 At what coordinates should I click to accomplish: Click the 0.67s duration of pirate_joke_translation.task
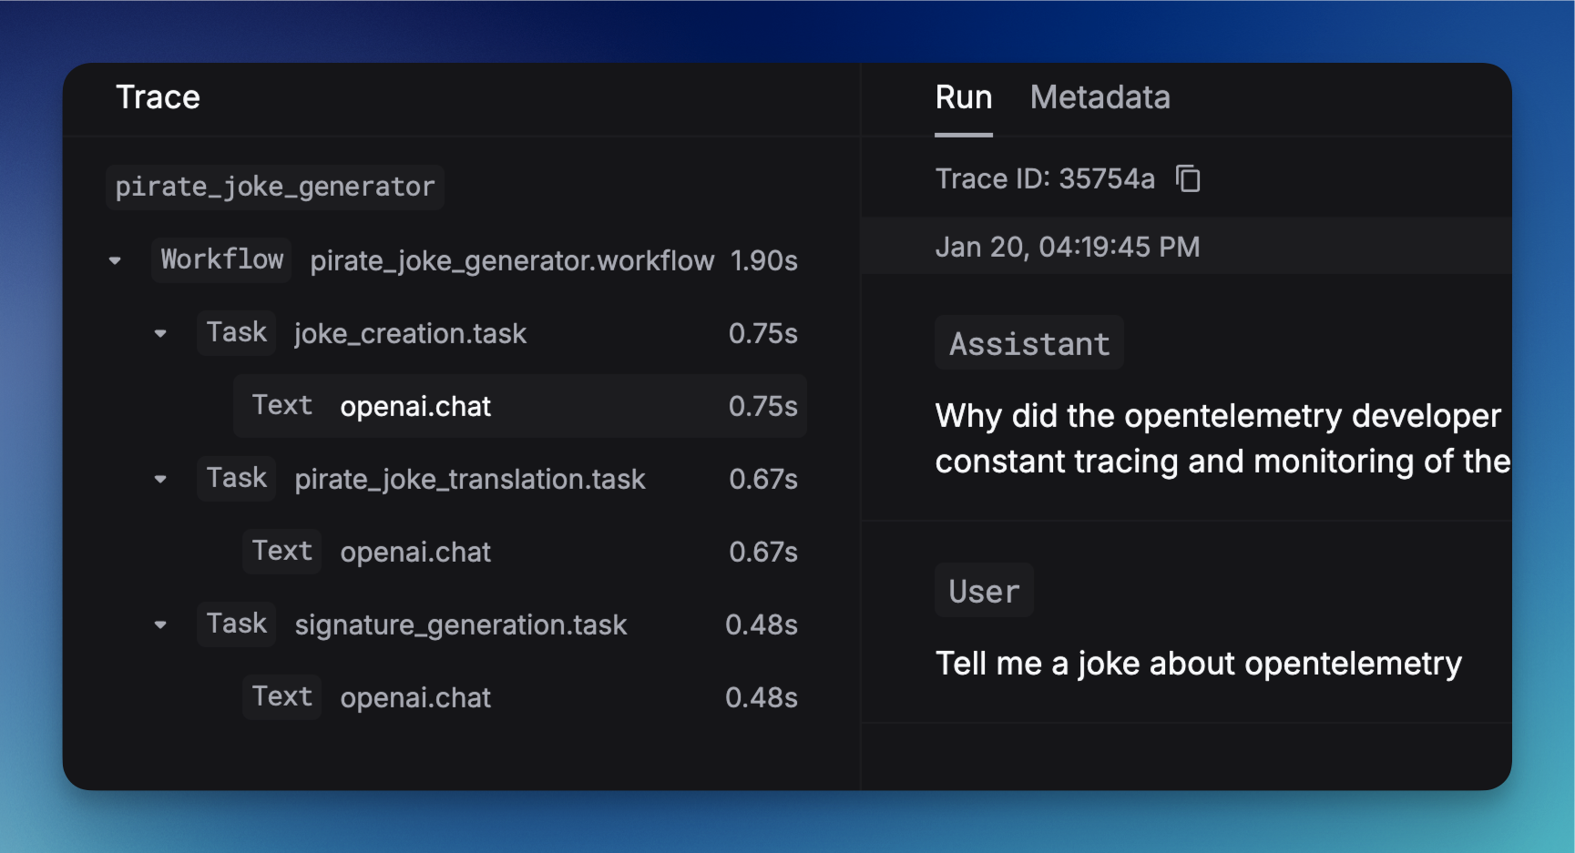click(763, 479)
